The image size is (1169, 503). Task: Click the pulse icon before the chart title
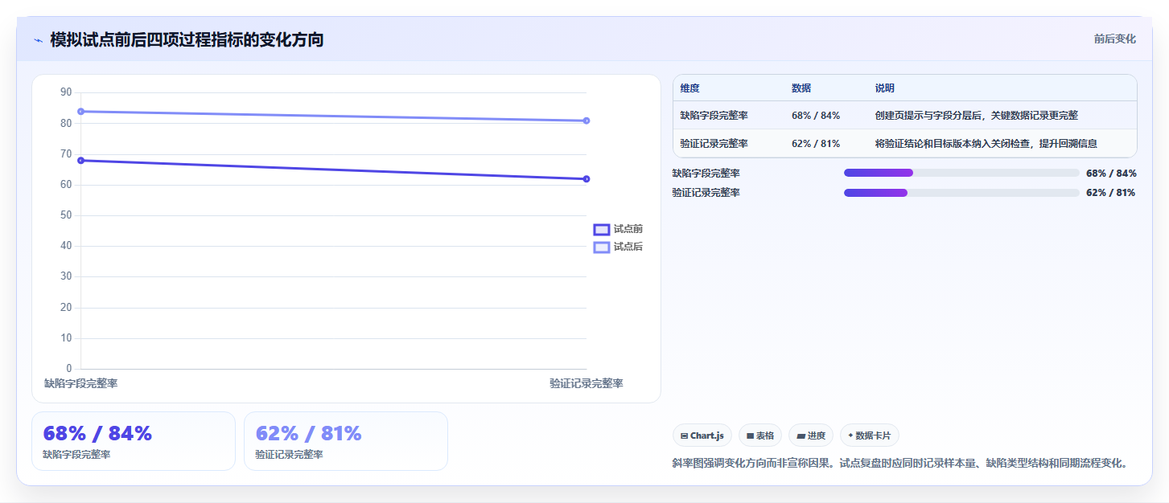[38, 40]
